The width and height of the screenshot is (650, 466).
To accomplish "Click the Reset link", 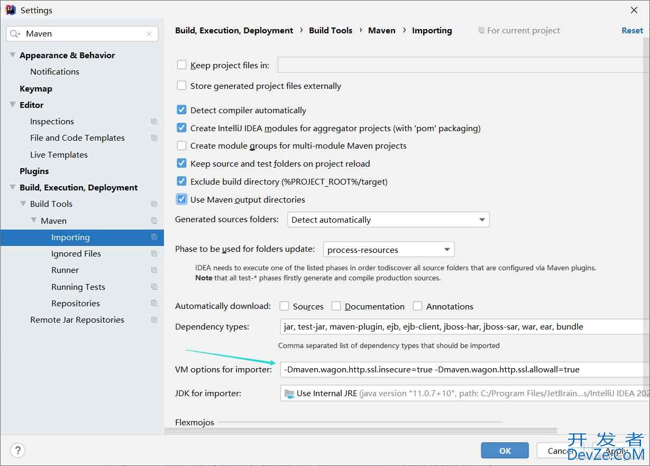I will [x=633, y=30].
